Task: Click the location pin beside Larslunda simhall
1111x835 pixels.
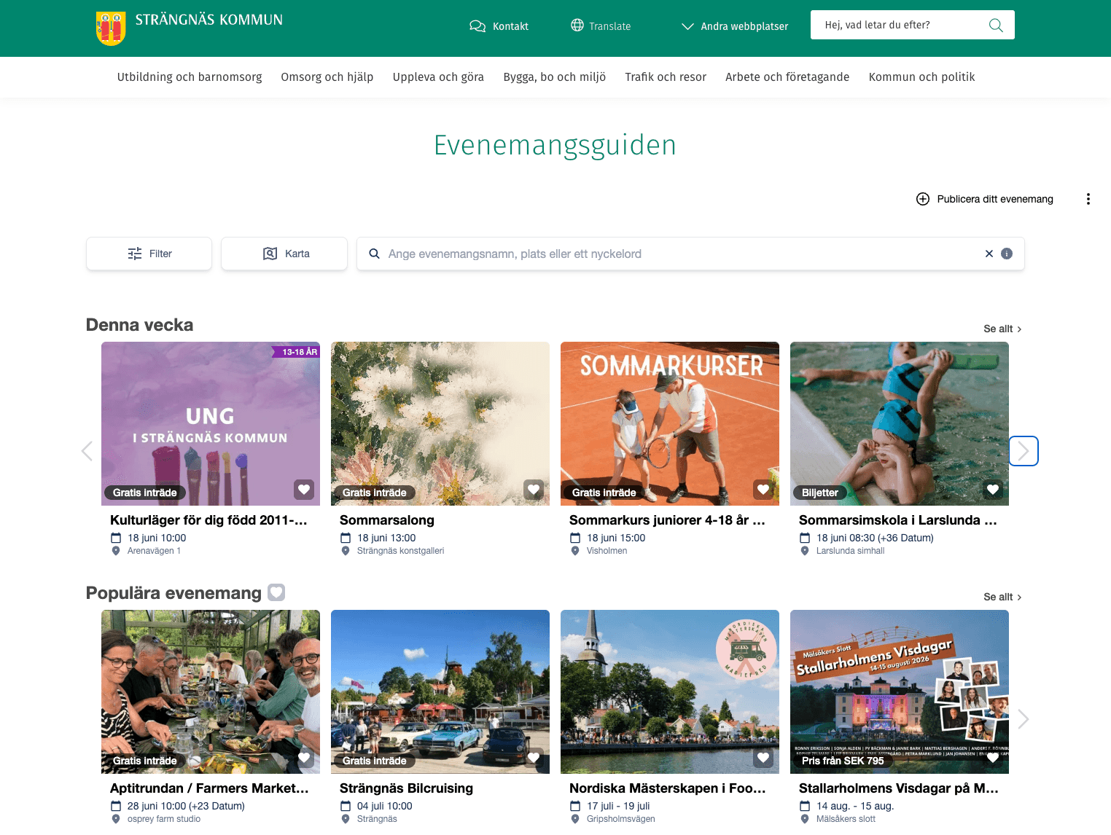Action: click(805, 551)
